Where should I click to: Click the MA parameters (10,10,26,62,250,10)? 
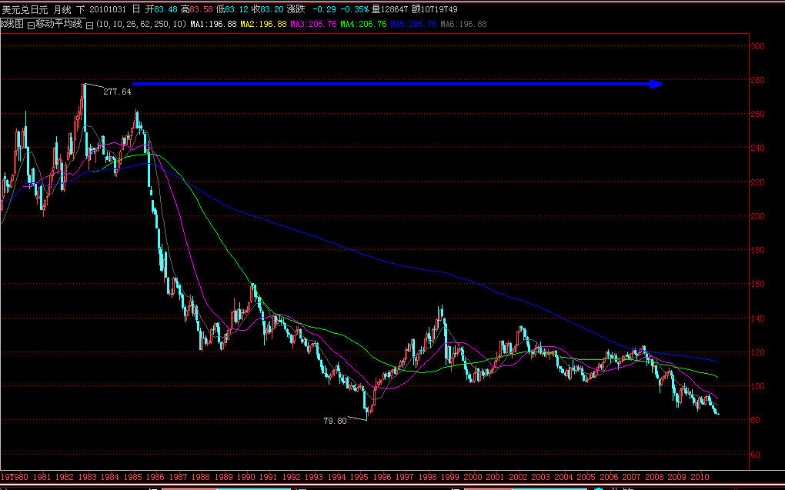(x=141, y=24)
